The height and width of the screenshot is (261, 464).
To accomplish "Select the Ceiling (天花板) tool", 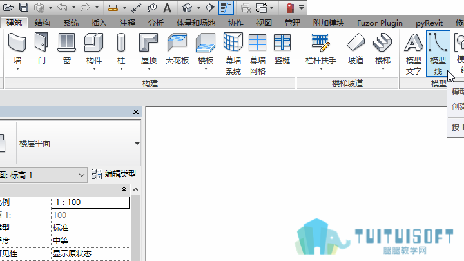I will (x=177, y=49).
